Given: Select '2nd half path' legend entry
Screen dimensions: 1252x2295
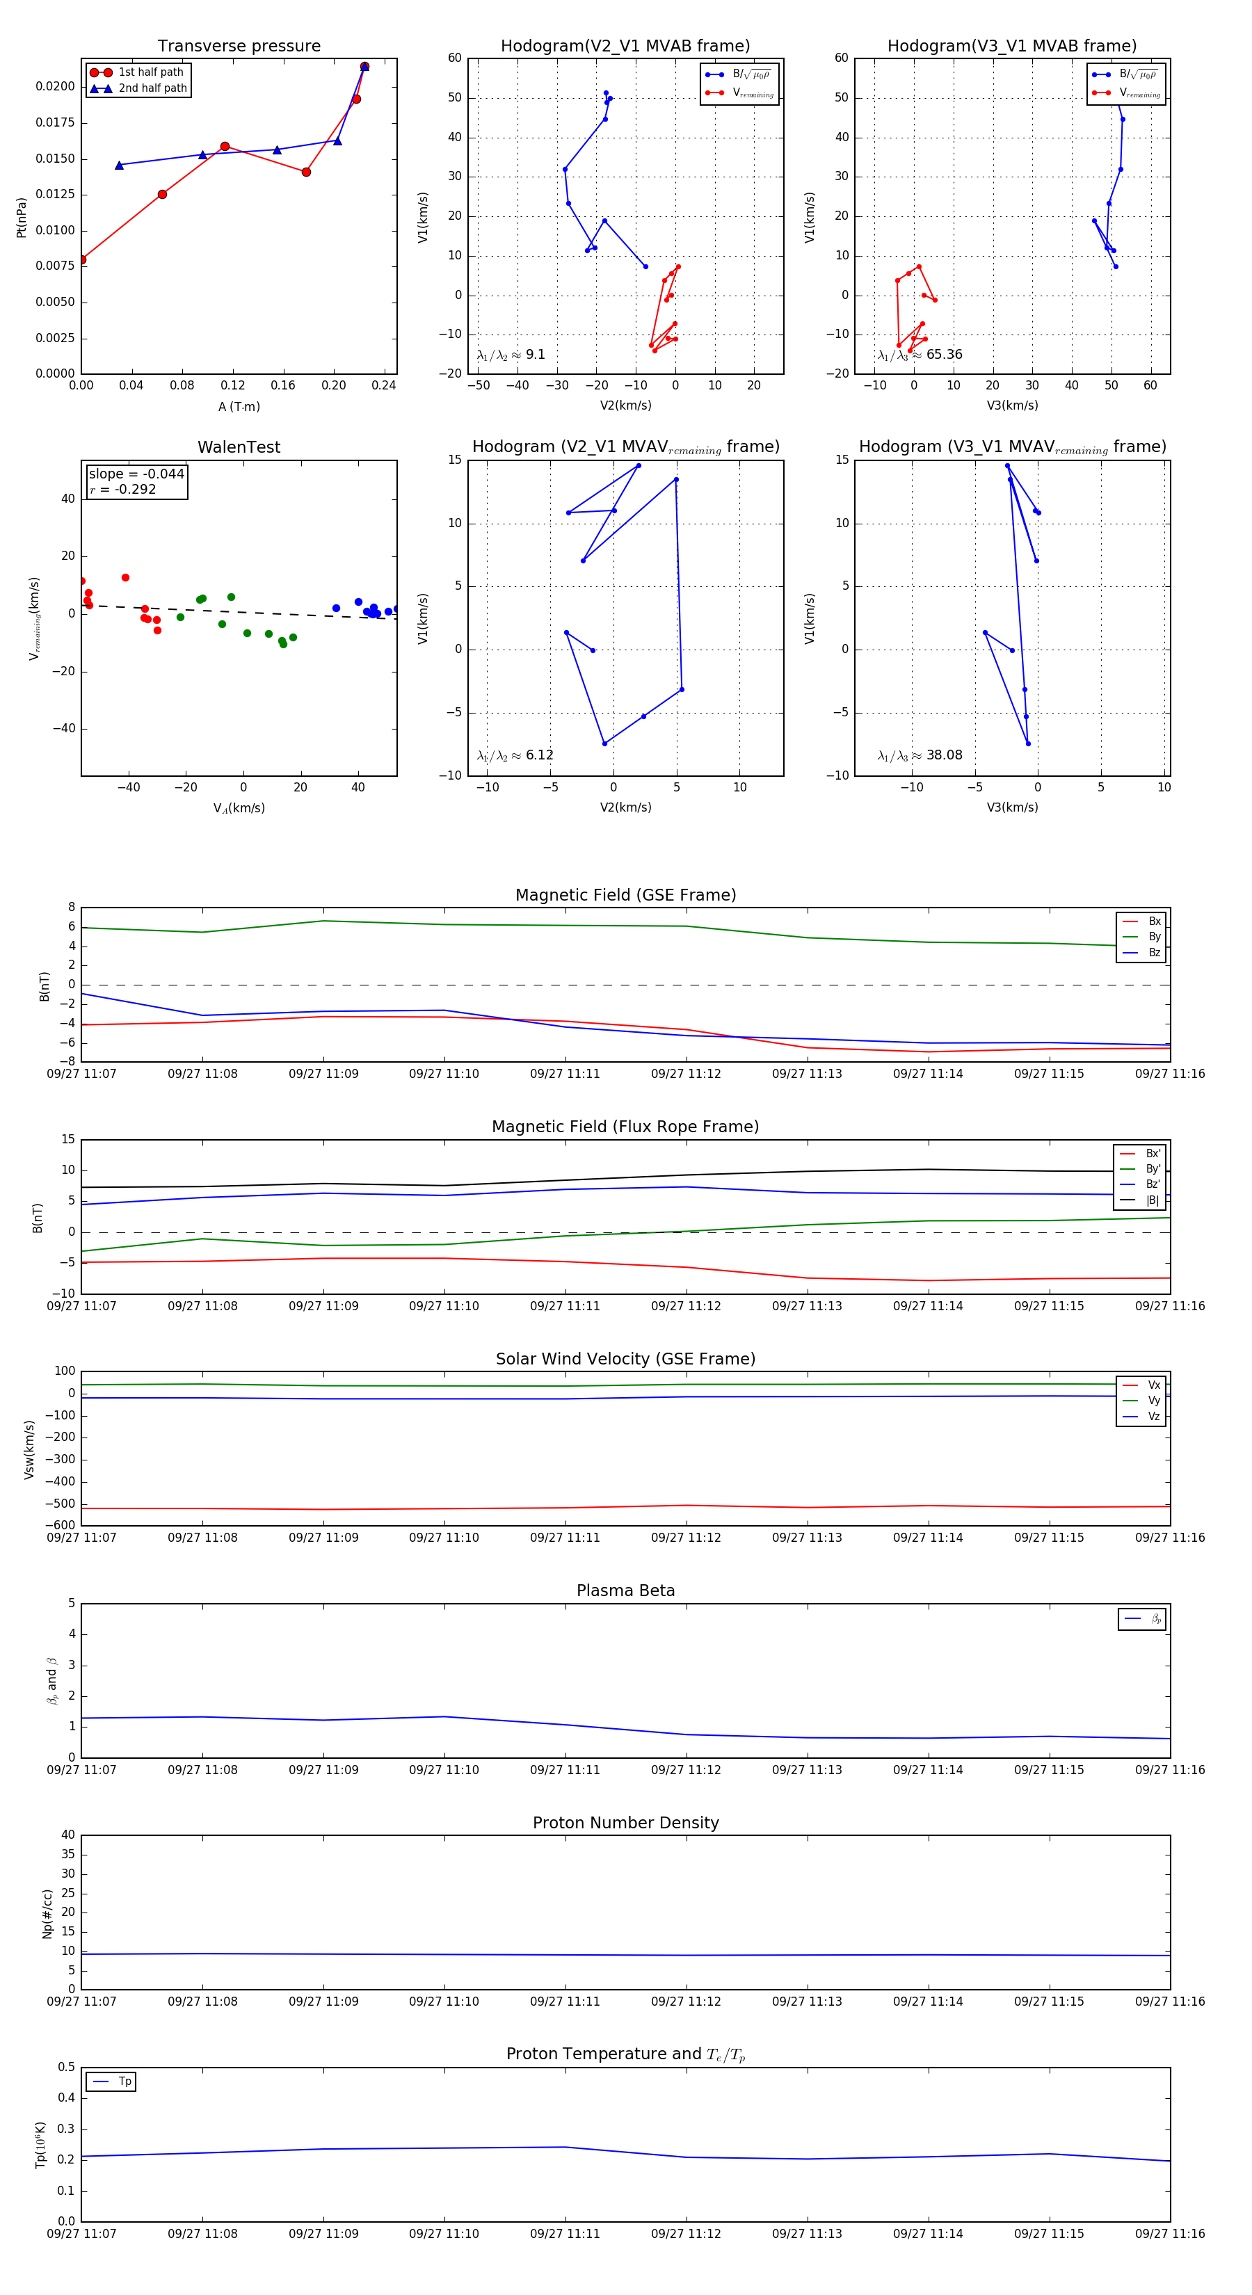Looking at the screenshot, I should [138, 88].
